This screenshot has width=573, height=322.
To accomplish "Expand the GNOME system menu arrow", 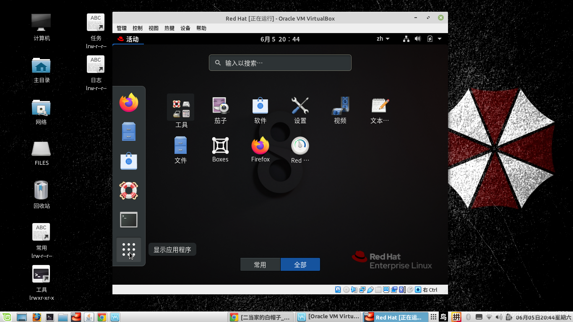I will (x=440, y=39).
